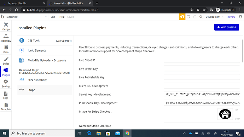
Task: Click the browser address bar URL
Action: (x=63, y=10)
